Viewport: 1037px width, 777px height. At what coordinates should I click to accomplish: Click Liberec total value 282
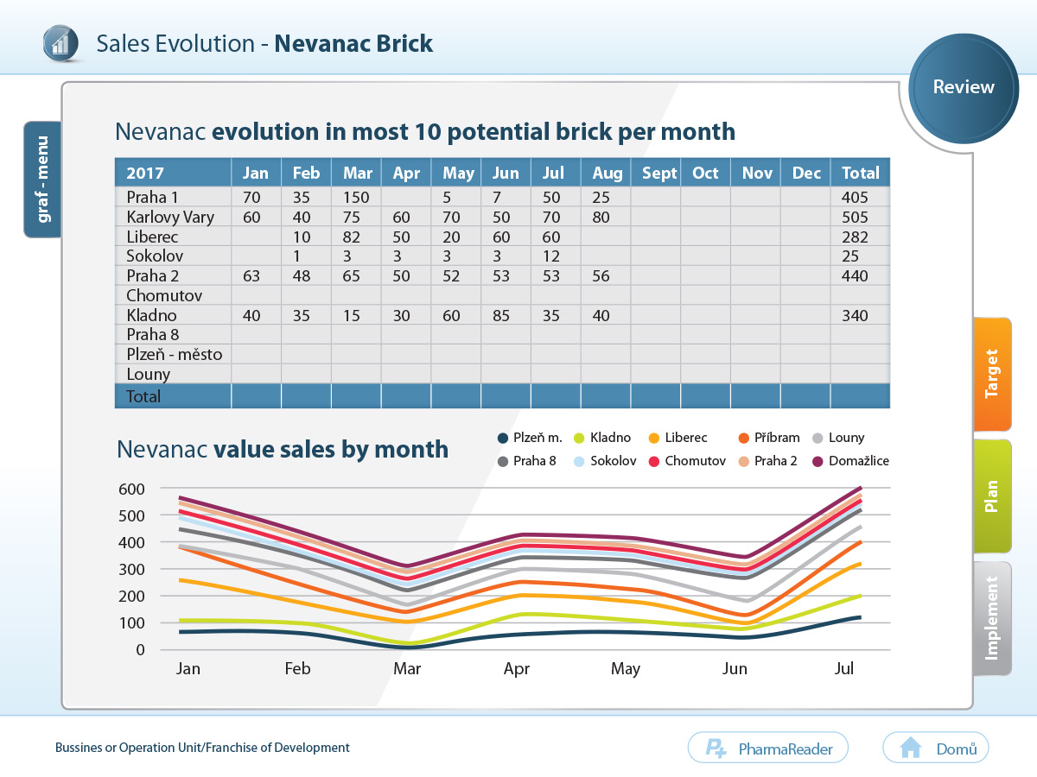tap(855, 237)
